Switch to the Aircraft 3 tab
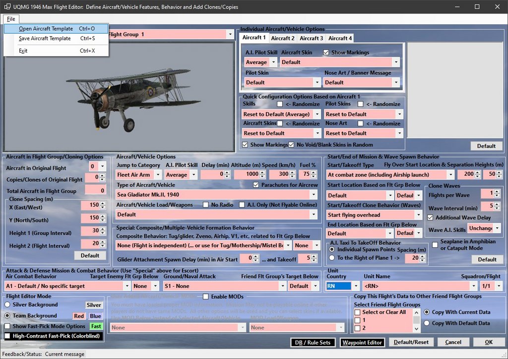The width and height of the screenshot is (508, 359). [x=311, y=38]
